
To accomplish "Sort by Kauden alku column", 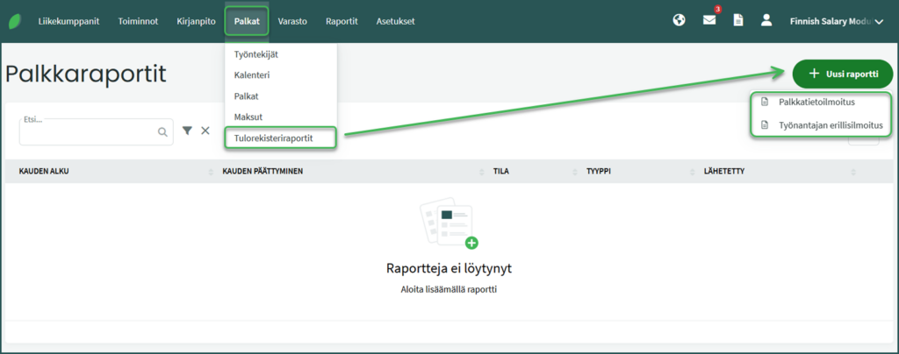I will (x=44, y=171).
